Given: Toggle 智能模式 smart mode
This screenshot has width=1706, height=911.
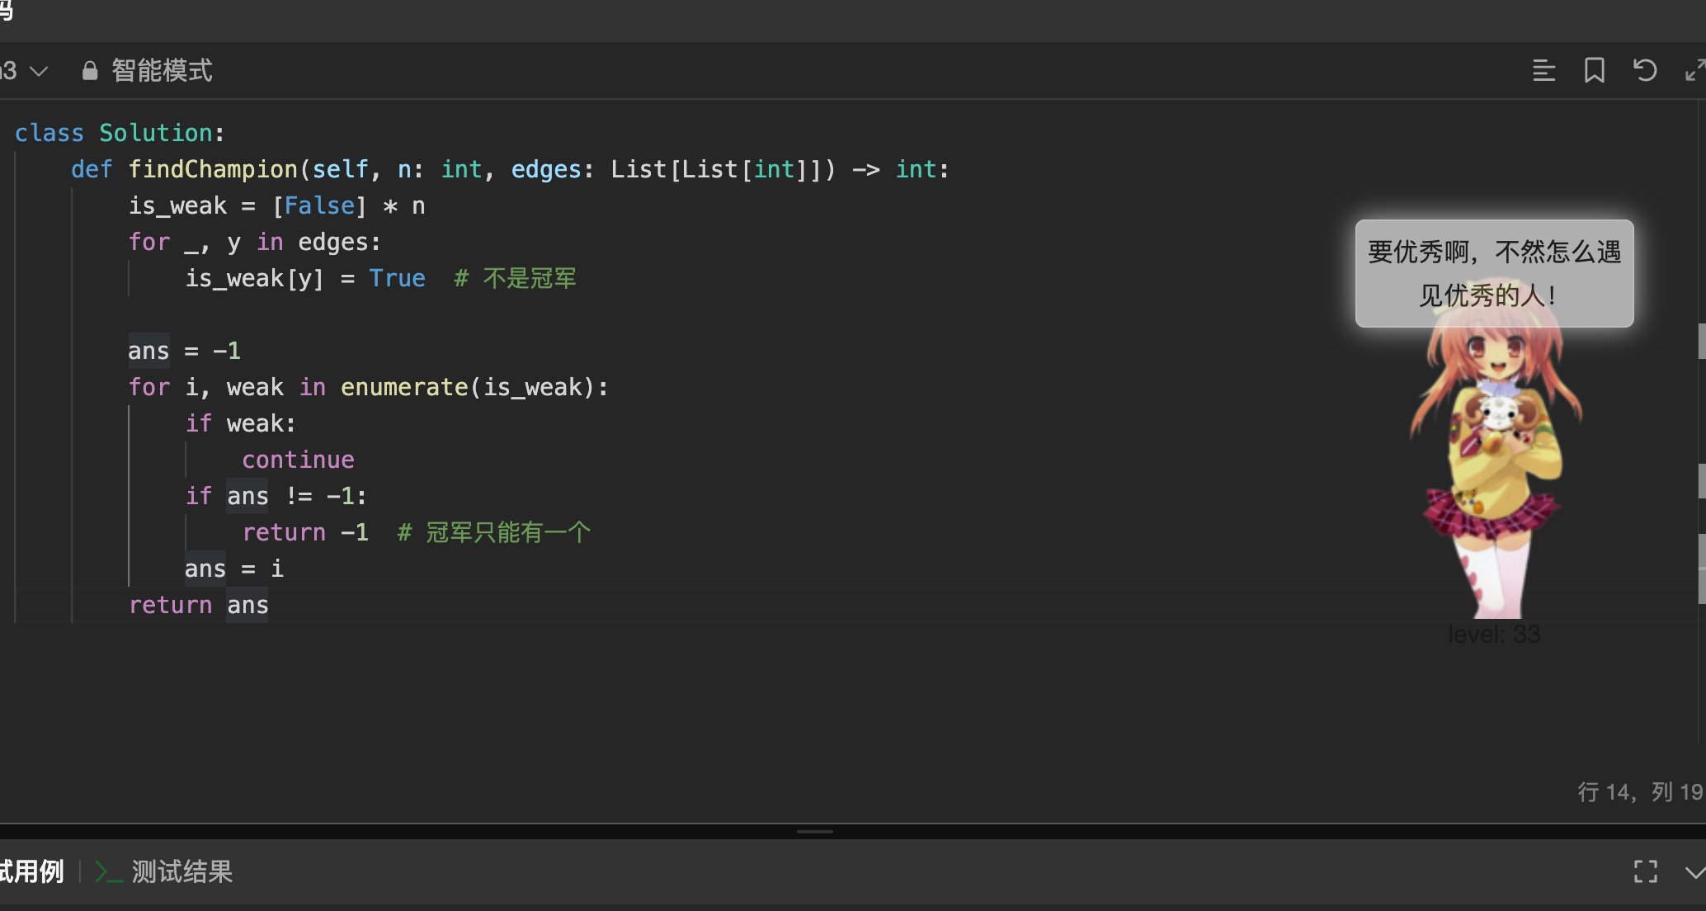Looking at the screenshot, I should tap(162, 71).
